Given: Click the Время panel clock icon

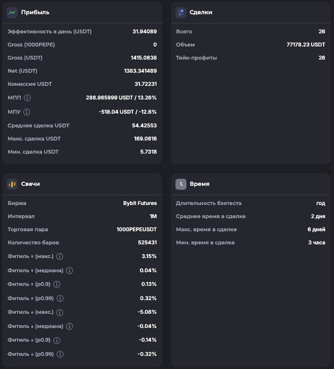Looking at the screenshot, I should (180, 184).
